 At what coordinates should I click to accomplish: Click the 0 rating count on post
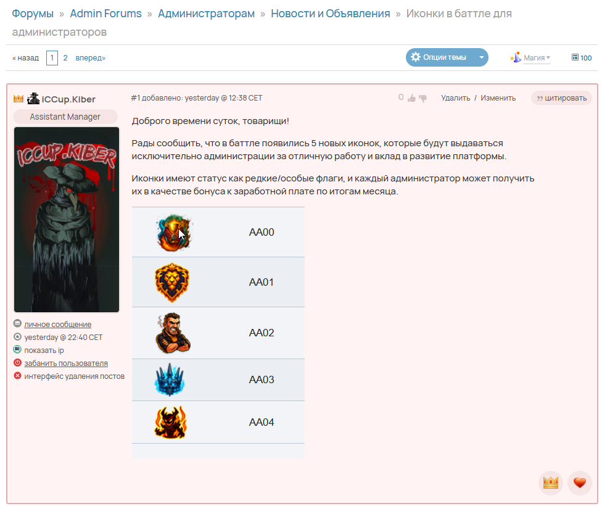(401, 97)
